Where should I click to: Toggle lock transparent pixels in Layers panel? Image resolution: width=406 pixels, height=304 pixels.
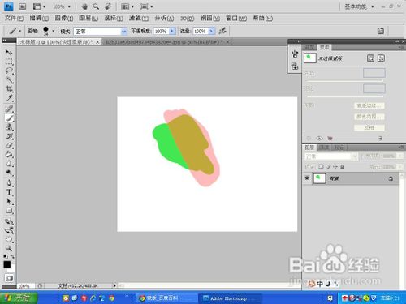[321, 167]
